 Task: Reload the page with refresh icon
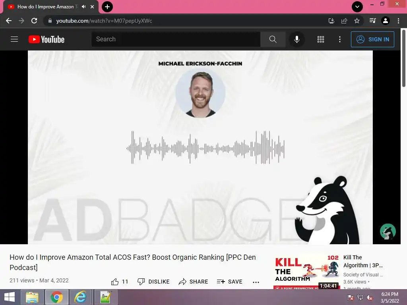[34, 21]
